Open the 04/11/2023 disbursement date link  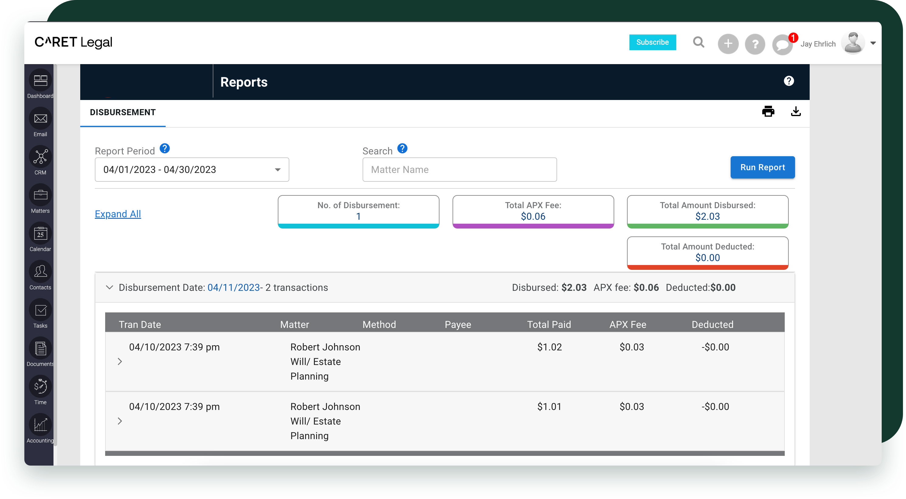coord(233,288)
